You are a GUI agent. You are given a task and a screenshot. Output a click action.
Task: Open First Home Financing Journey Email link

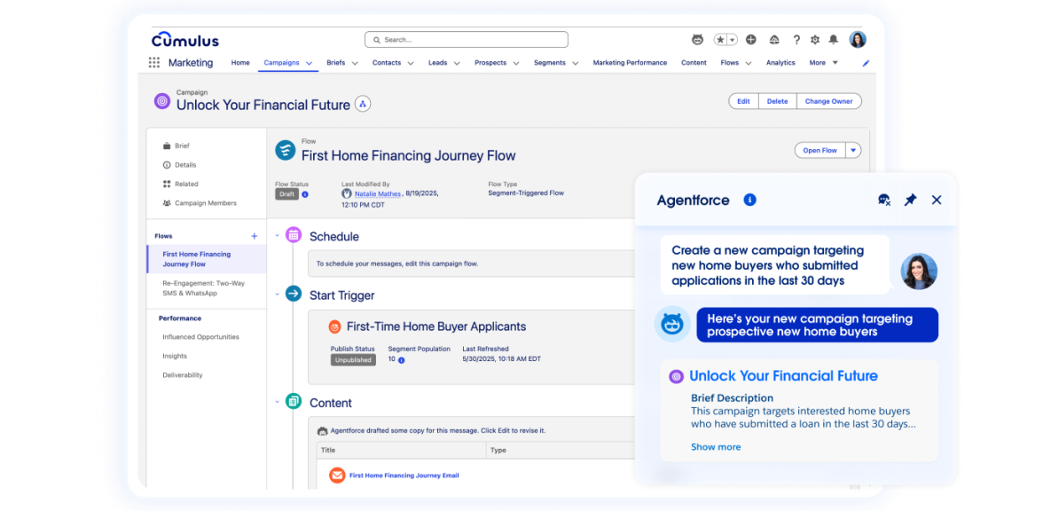(x=404, y=476)
